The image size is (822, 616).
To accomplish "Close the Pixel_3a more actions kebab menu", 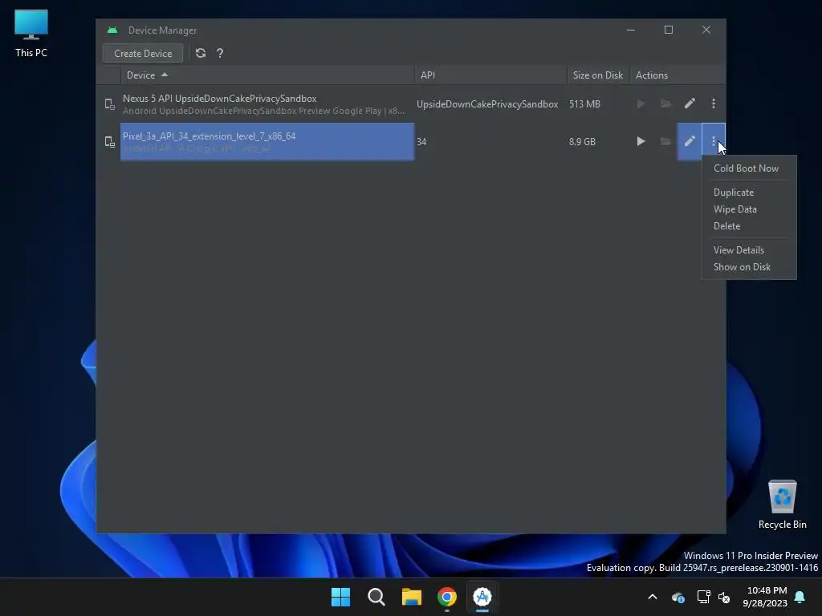I will click(714, 141).
